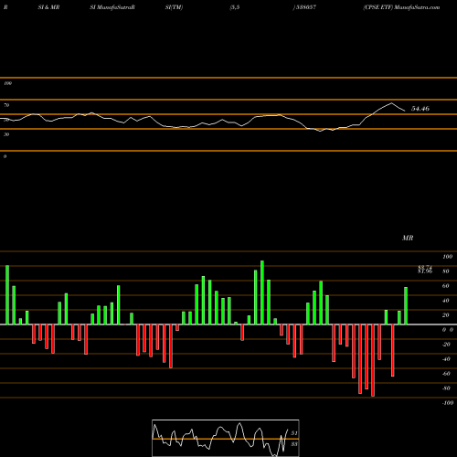457x457 pixels.
Task: Click the "SI MunafaSutraR" header text
Action: point(112,7)
